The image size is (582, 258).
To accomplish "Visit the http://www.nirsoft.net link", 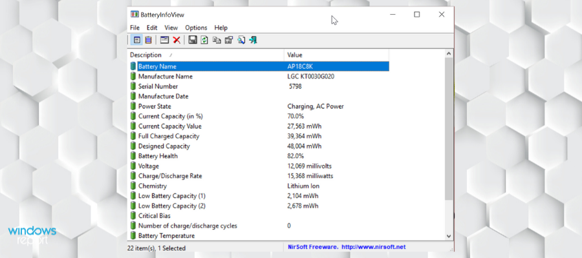I will pyautogui.click(x=373, y=247).
